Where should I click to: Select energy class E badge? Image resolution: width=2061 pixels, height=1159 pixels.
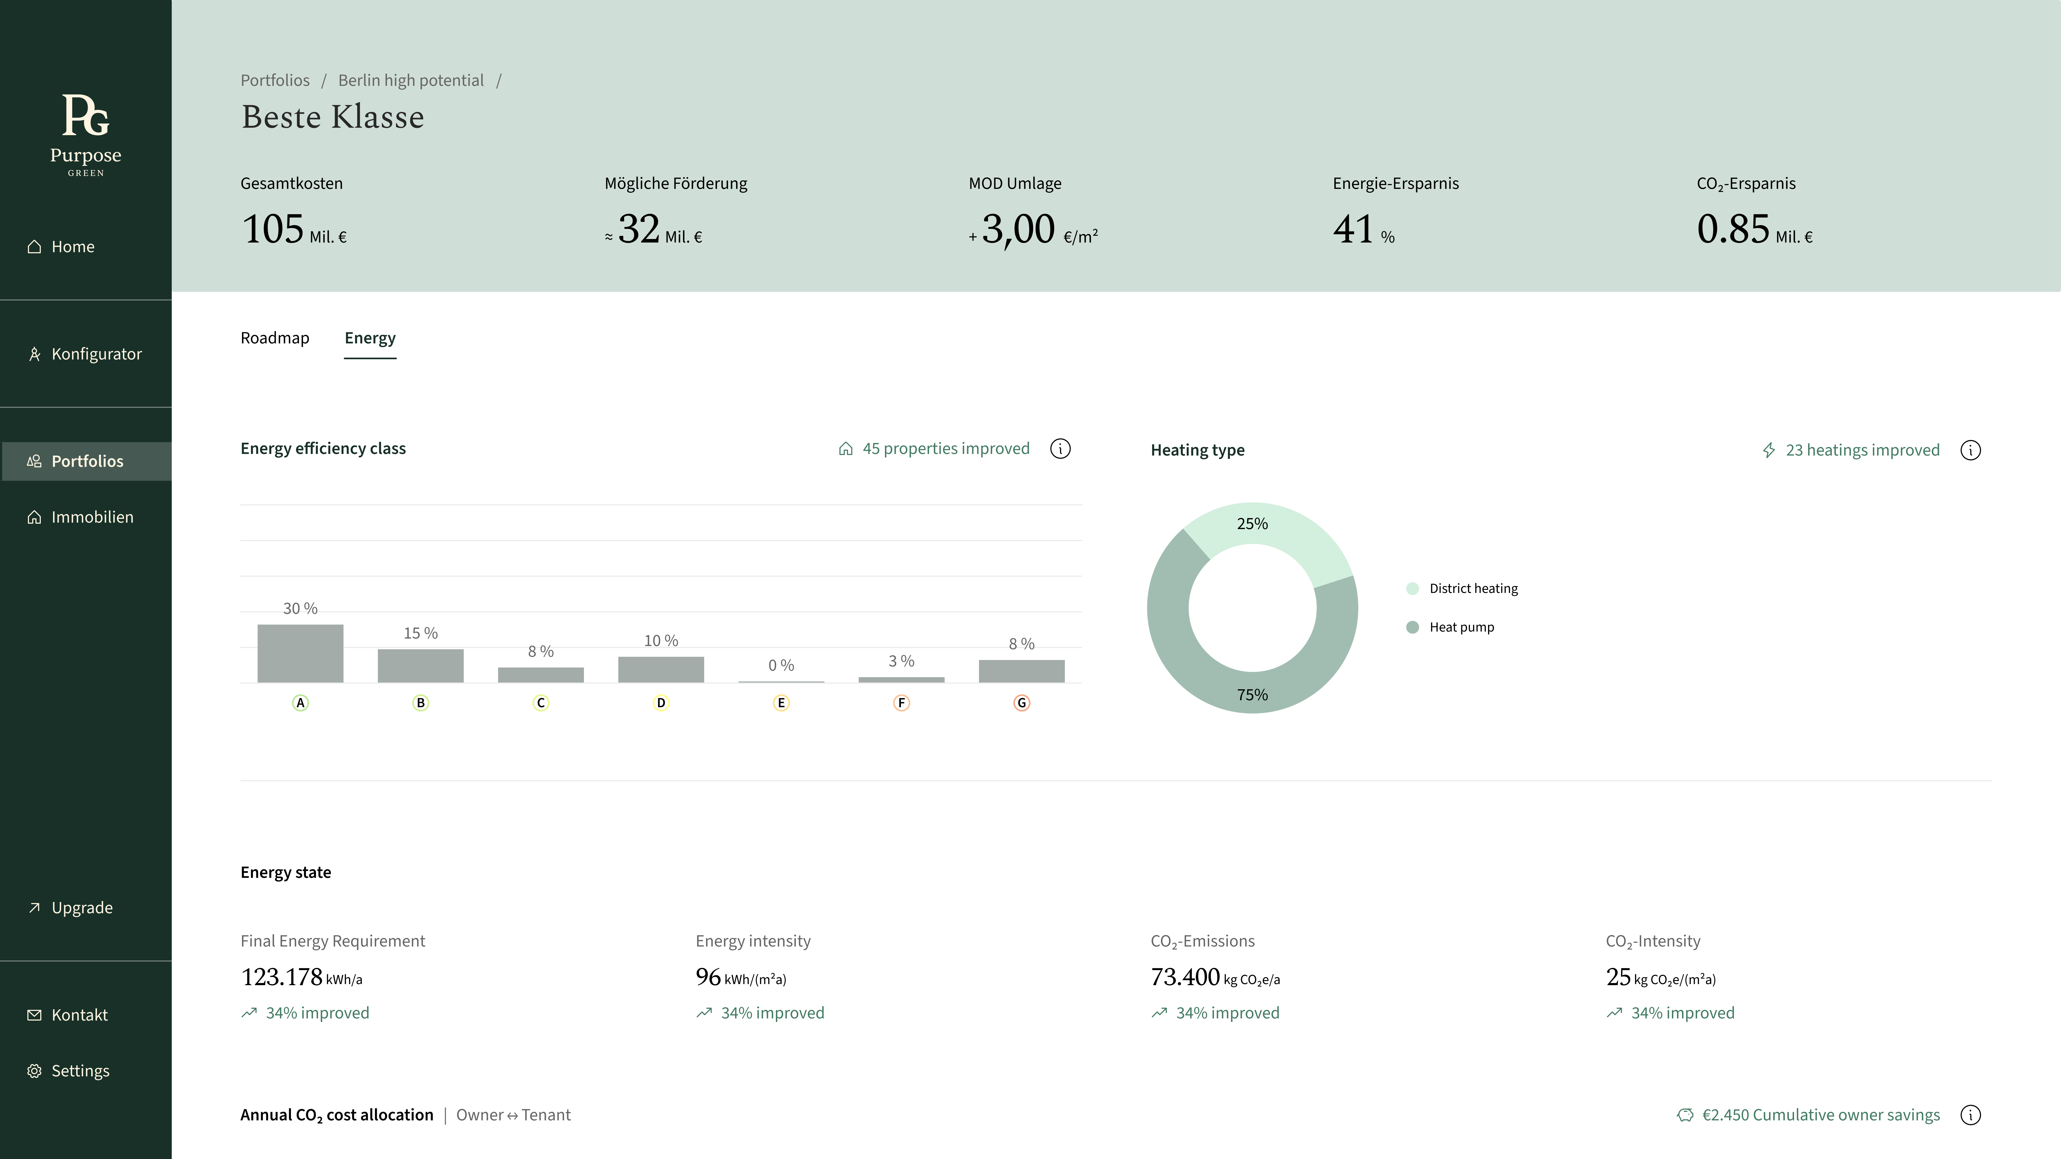tap(782, 703)
